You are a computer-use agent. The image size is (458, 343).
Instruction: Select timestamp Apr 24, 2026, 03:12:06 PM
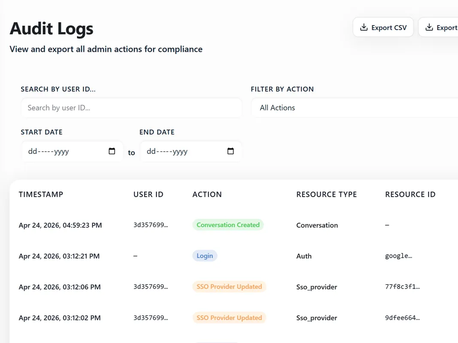point(60,287)
